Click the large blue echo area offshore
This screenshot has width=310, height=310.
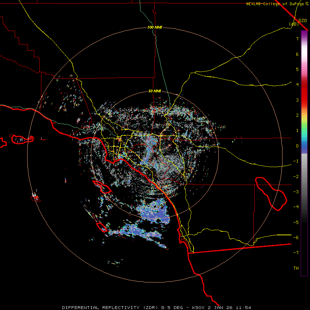[154, 211]
